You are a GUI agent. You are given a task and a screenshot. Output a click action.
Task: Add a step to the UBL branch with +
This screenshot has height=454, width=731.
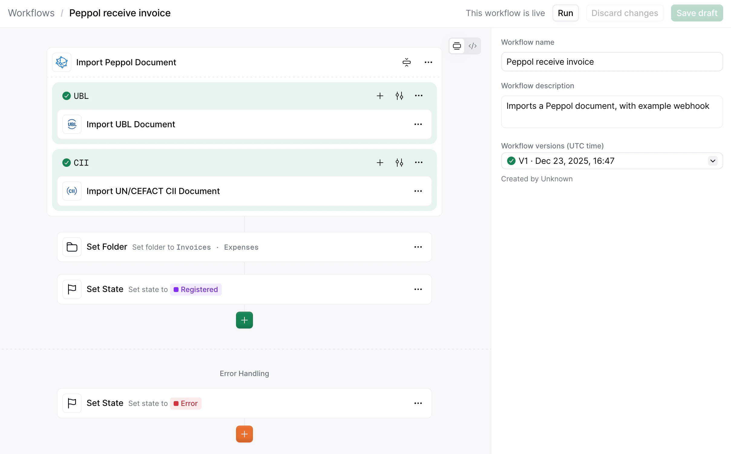click(380, 96)
